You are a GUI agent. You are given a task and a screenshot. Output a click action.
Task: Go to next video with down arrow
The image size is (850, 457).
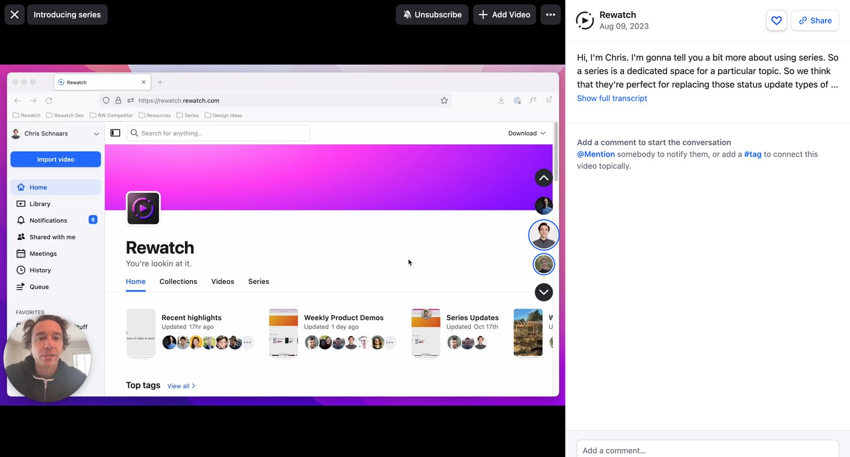click(544, 292)
